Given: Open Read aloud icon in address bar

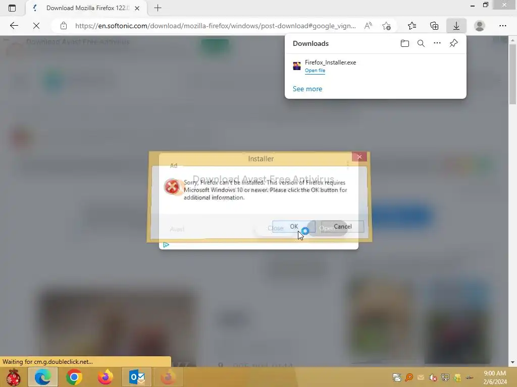Looking at the screenshot, I should pyautogui.click(x=368, y=26).
